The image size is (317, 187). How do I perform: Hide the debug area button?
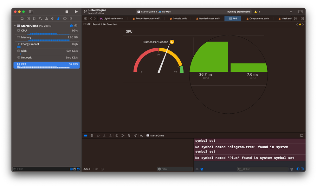coord(302,136)
